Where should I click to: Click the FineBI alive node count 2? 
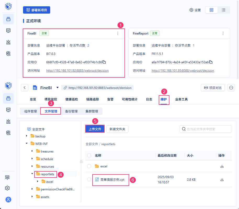[88, 46]
